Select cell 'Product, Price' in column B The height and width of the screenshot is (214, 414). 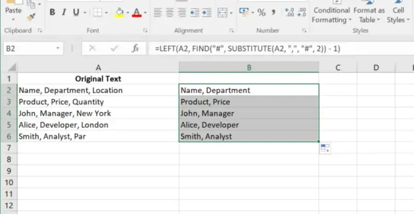pyautogui.click(x=249, y=102)
